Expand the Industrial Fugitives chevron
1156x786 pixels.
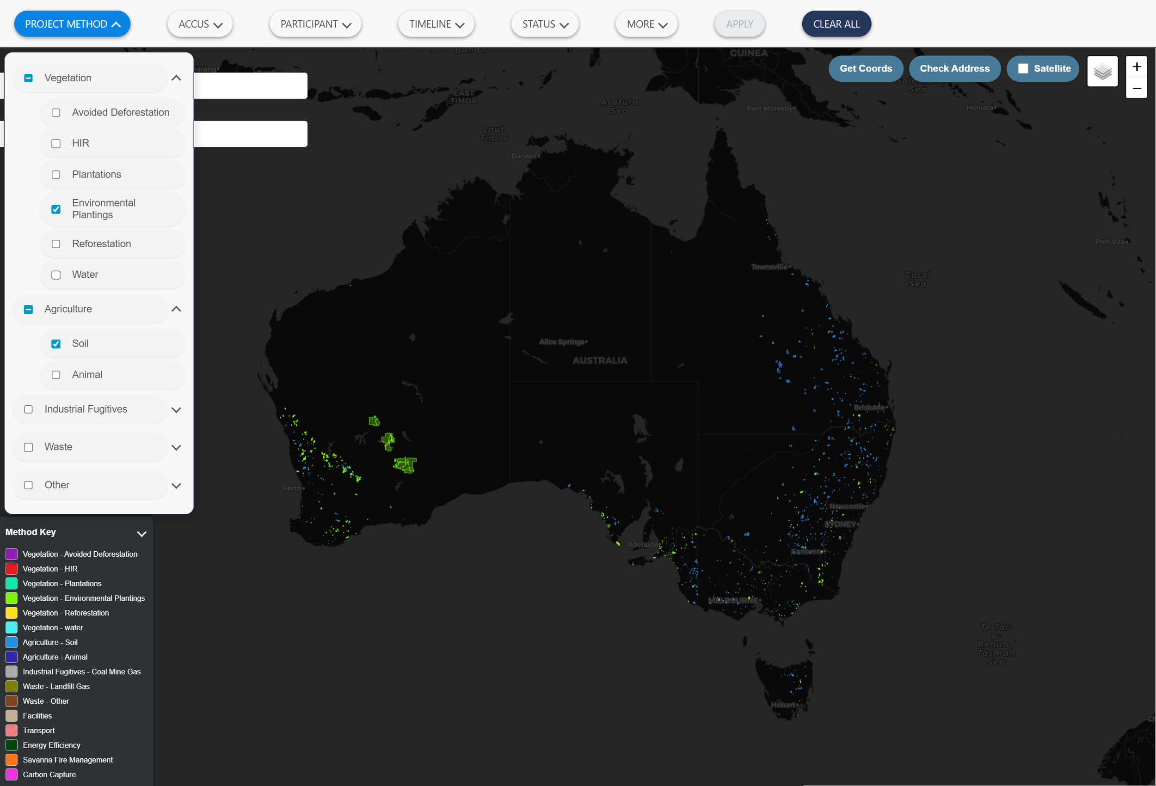176,410
